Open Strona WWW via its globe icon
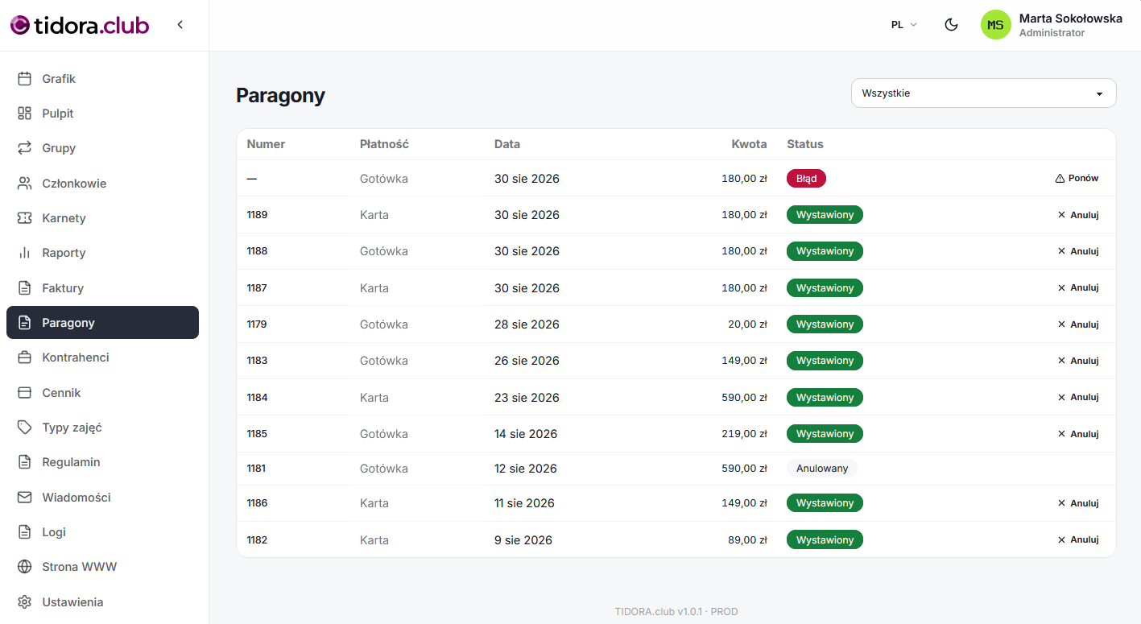The height and width of the screenshot is (624, 1141). (x=25, y=567)
